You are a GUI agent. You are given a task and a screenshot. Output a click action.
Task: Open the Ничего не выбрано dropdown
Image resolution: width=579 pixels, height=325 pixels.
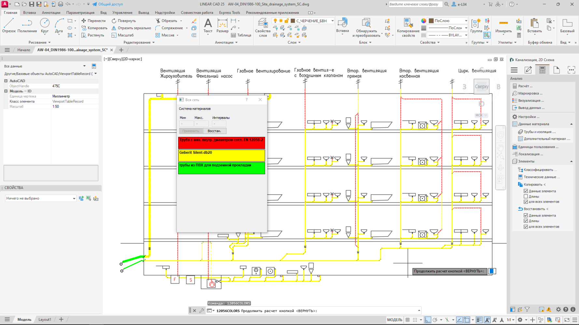(41, 198)
